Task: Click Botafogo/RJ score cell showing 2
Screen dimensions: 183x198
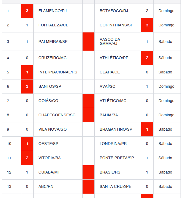Action: pos(147,11)
